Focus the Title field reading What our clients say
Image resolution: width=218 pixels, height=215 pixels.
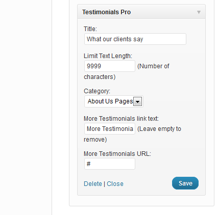tap(135, 39)
